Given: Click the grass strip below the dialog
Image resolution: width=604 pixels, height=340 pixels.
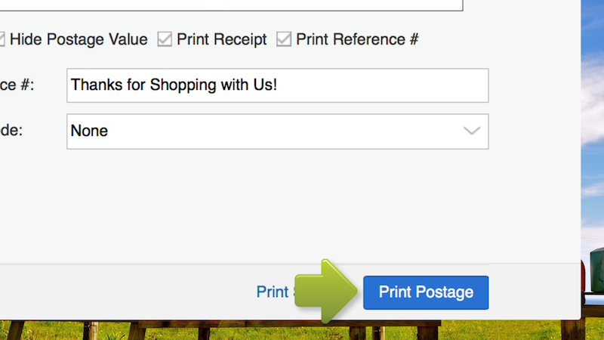Looking at the screenshot, I should pyautogui.click(x=302, y=331).
